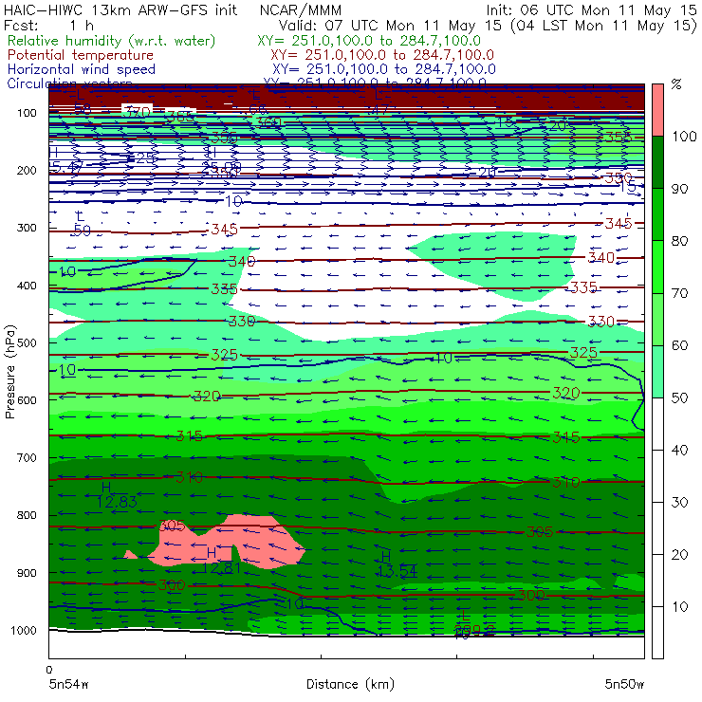Select the 'Init: 06 UTC Mon 11 May 15' text
This screenshot has height=702, width=702.
pos(591,10)
